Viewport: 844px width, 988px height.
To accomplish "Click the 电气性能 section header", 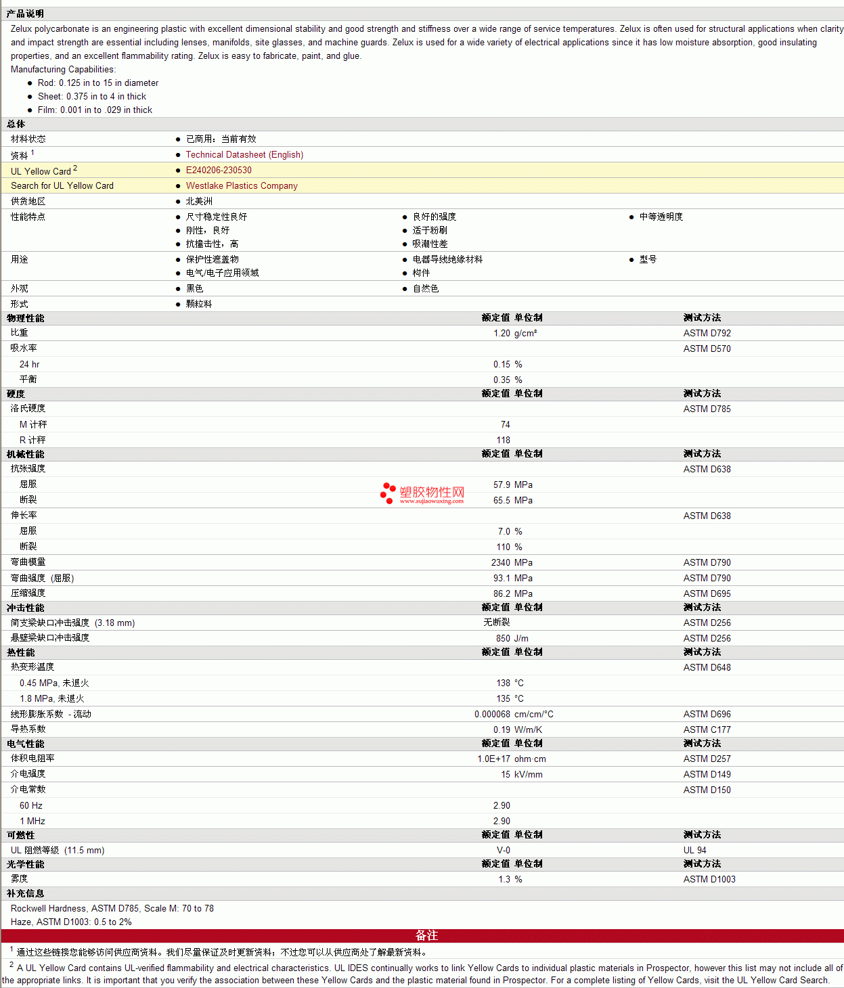I will (x=25, y=744).
